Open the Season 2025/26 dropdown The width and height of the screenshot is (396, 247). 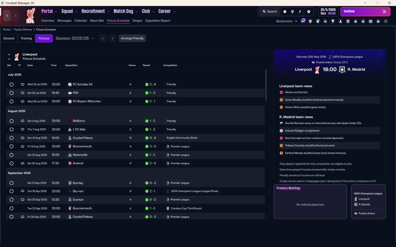75,38
